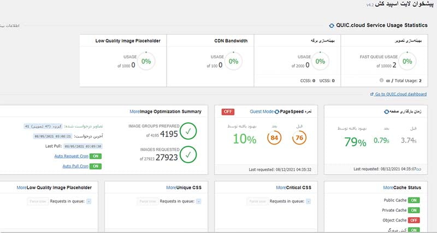Open More link for Image Optimization Summary

[134, 111]
